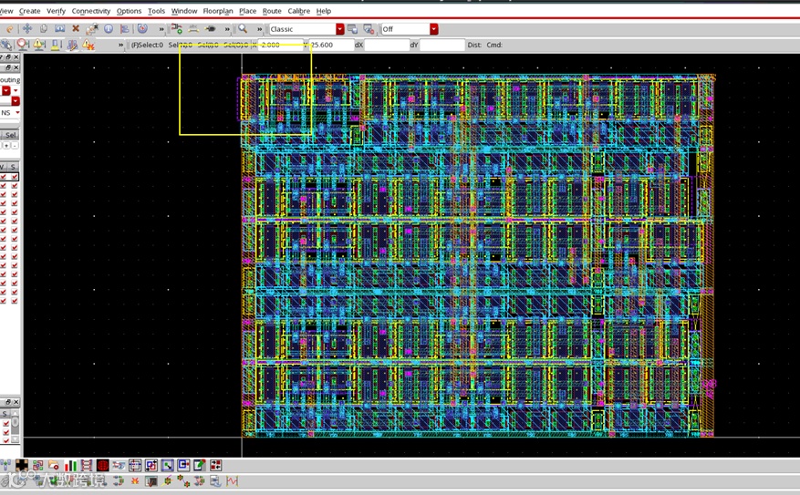This screenshot has height=495, width=800.
Task: Open the Floorplan menu
Action: click(217, 11)
